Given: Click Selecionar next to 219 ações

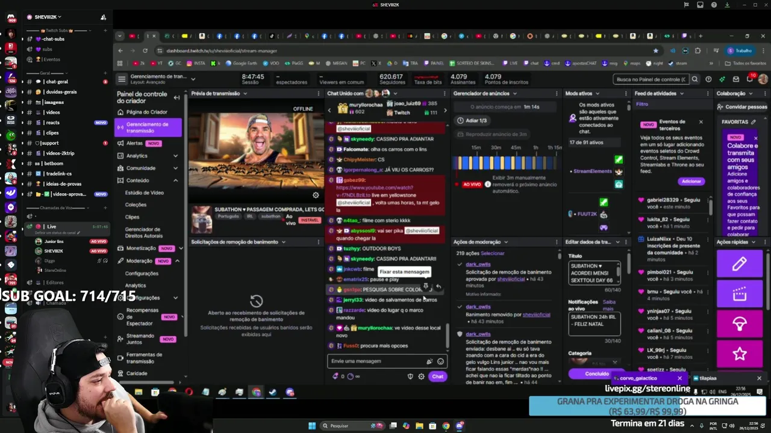Looking at the screenshot, I should click(x=493, y=254).
